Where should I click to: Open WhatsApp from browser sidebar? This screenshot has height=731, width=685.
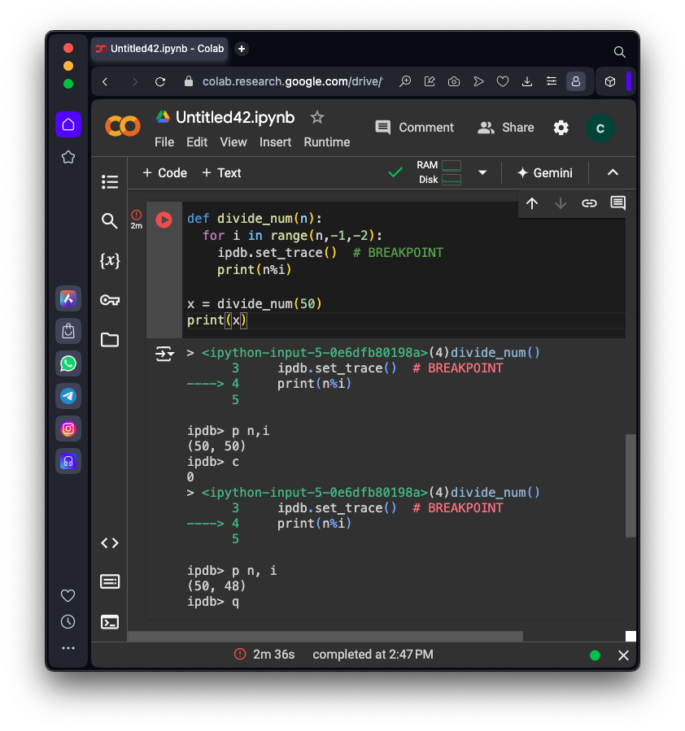(x=68, y=363)
